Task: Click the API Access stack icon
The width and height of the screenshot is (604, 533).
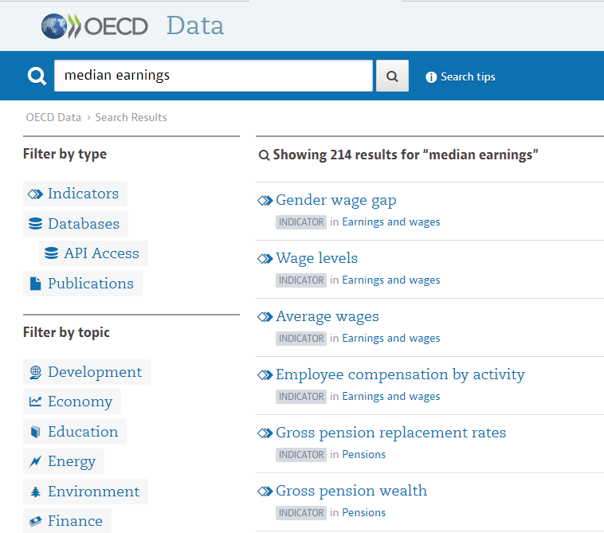Action: coord(51,253)
